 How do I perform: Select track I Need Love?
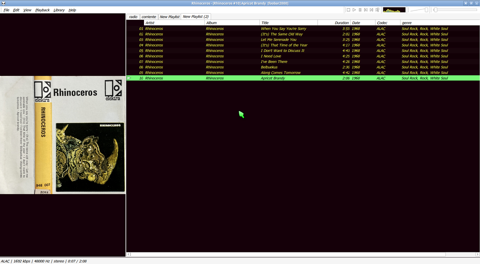pos(303,56)
